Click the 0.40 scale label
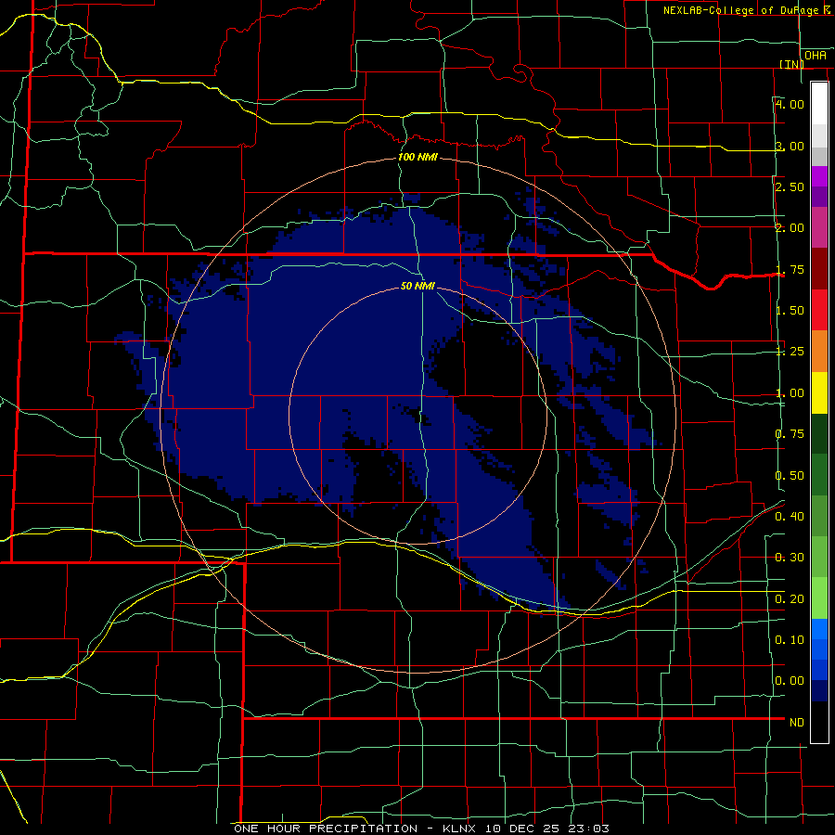Screen dimensions: 835x835 790,517
